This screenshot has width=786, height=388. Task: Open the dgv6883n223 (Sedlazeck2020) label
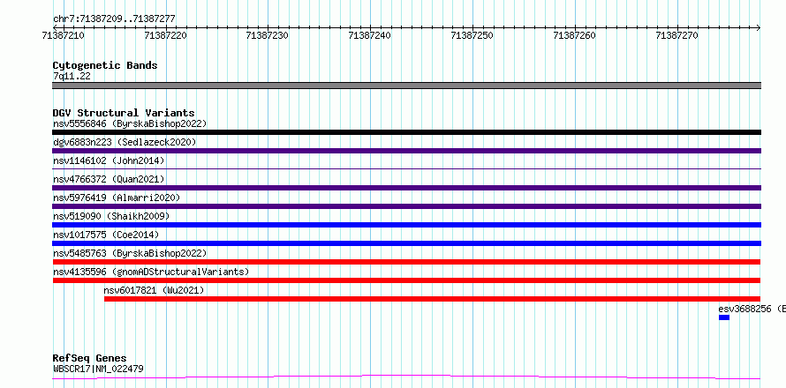click(x=125, y=142)
